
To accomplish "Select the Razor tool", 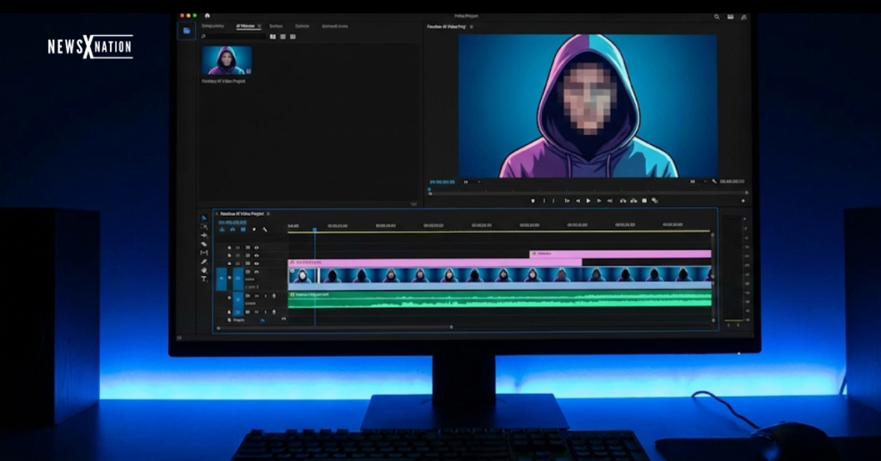I will coord(204,243).
